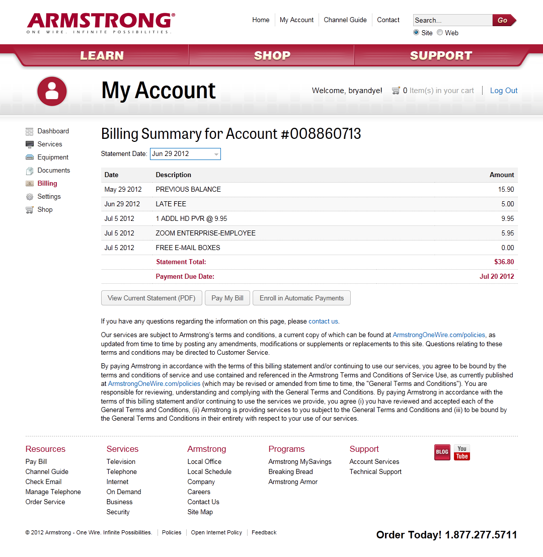543x557 pixels.
Task: Click into the Search input field
Action: (452, 20)
